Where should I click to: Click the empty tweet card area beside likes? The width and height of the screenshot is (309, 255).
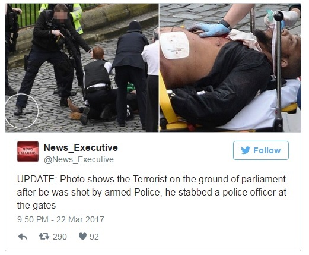point(197,237)
